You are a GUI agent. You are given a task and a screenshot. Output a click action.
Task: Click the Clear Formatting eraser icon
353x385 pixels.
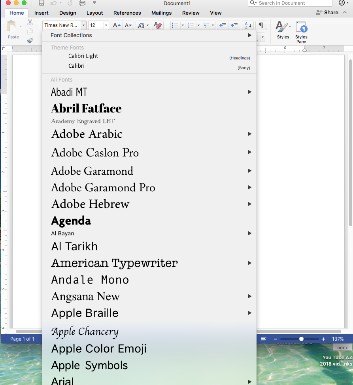coord(157,25)
